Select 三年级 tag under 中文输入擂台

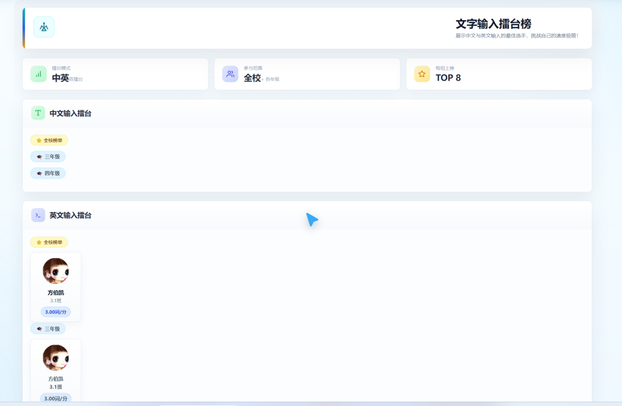(x=48, y=157)
